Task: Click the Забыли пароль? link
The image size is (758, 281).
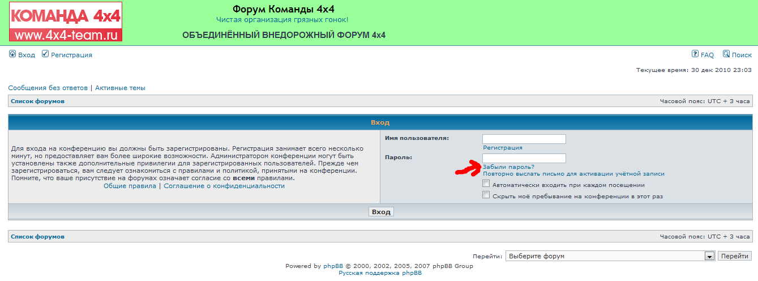Action: point(508,167)
